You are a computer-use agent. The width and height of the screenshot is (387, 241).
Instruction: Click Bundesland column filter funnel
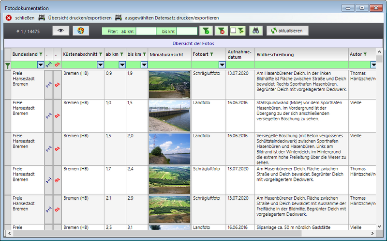[x=41, y=54]
